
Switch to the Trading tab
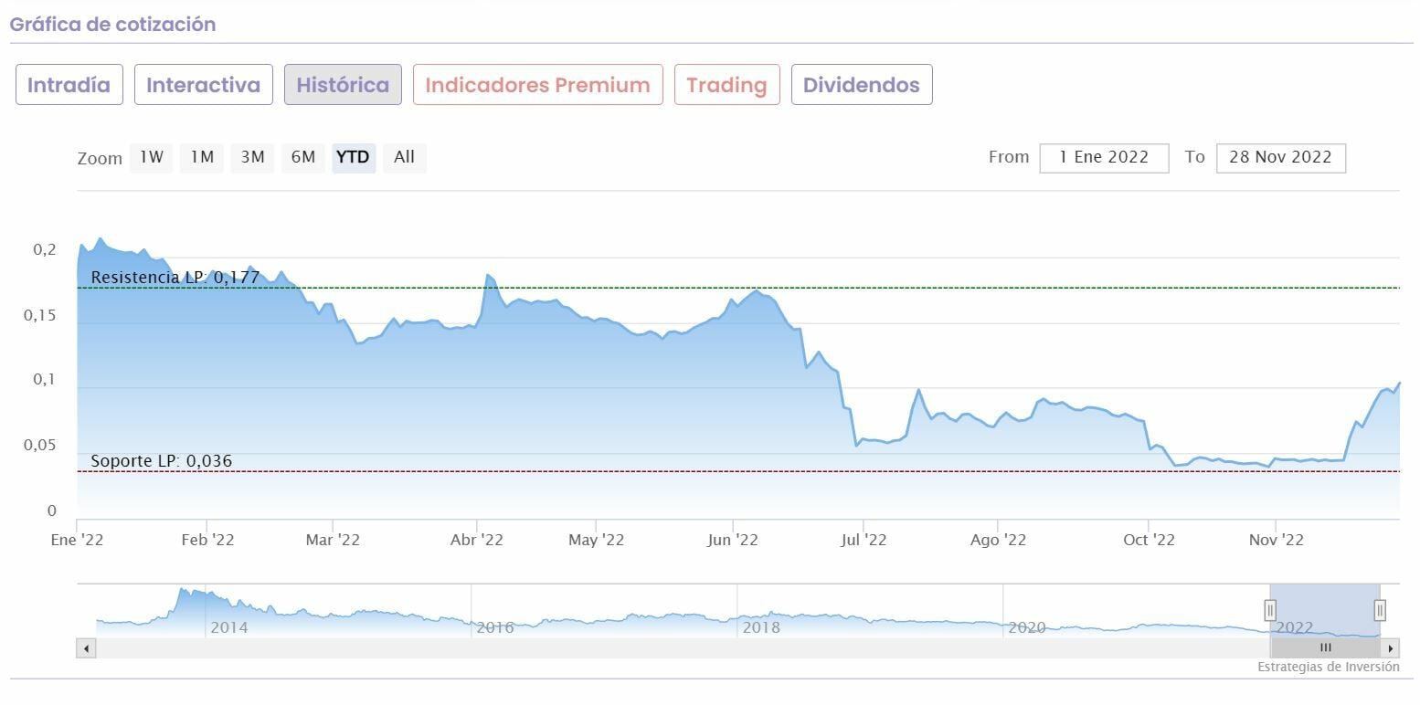tap(726, 85)
